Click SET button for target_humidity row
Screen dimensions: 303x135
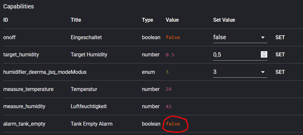pyautogui.click(x=280, y=55)
